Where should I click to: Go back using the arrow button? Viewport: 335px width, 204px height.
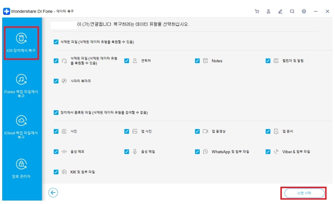[53, 193]
